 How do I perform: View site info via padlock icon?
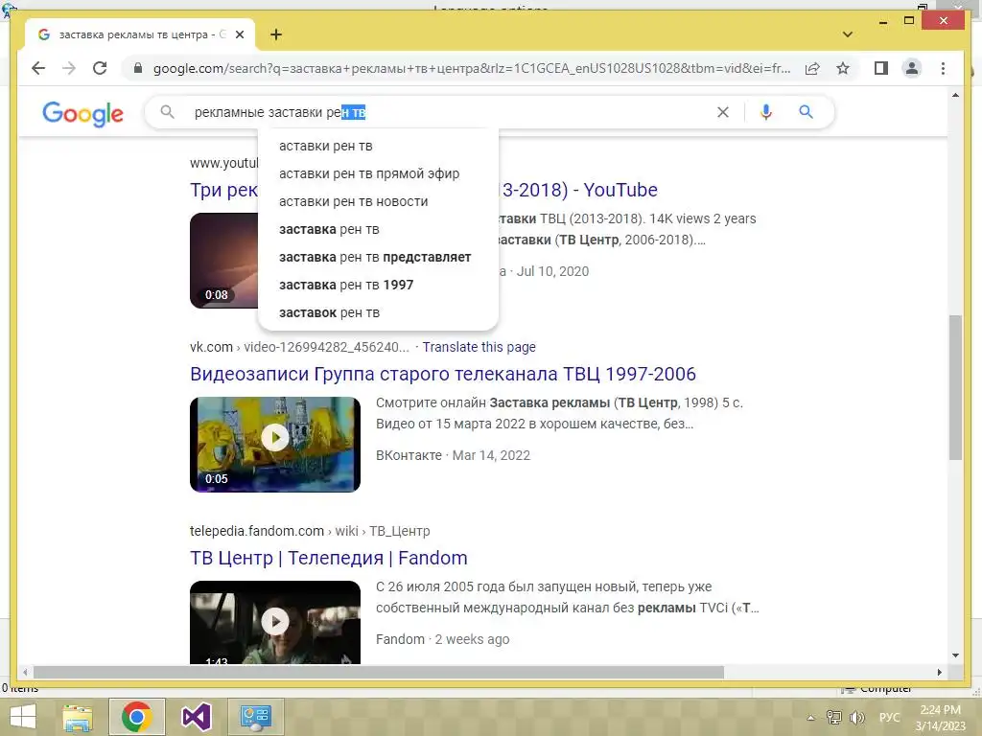[x=138, y=68]
